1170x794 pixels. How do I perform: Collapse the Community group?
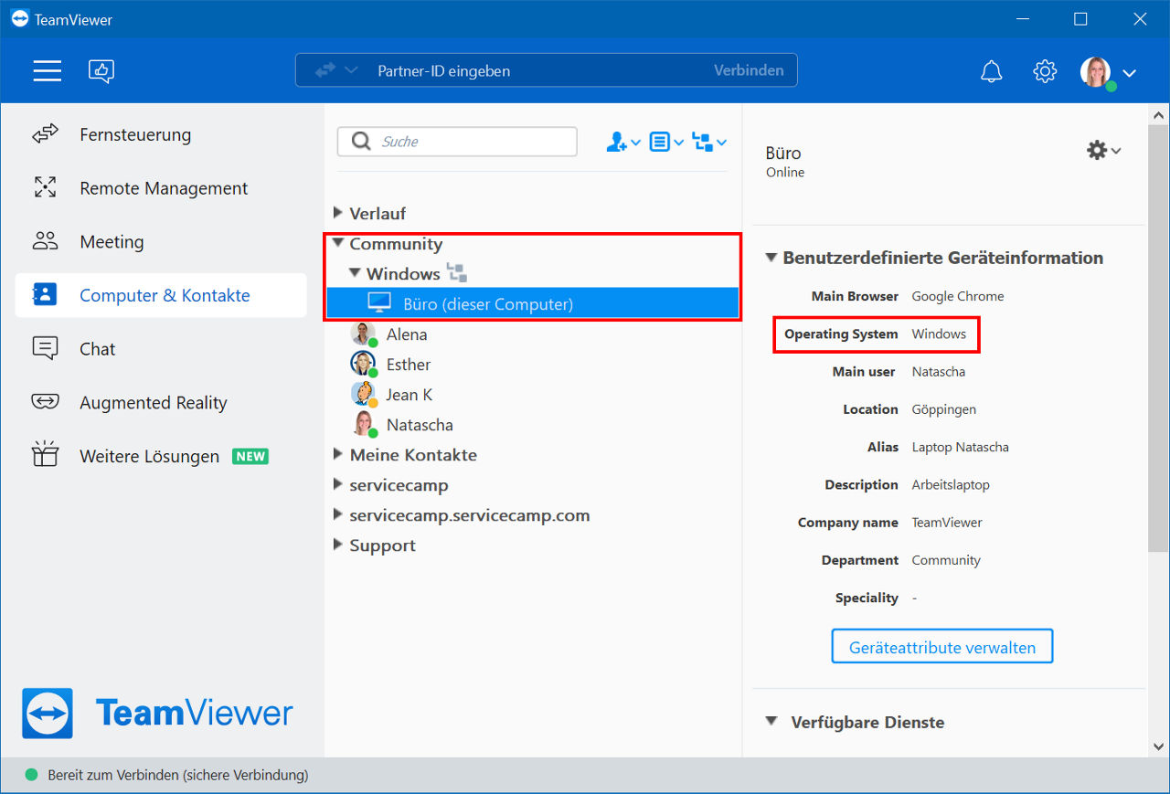[x=338, y=244]
